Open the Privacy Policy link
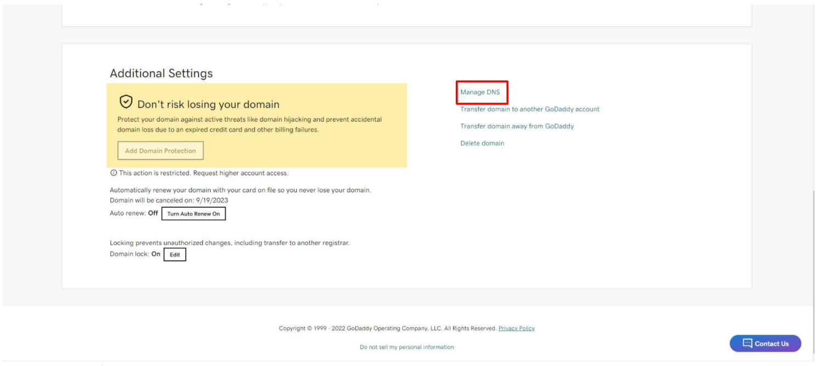The image size is (816, 366). [x=517, y=328]
